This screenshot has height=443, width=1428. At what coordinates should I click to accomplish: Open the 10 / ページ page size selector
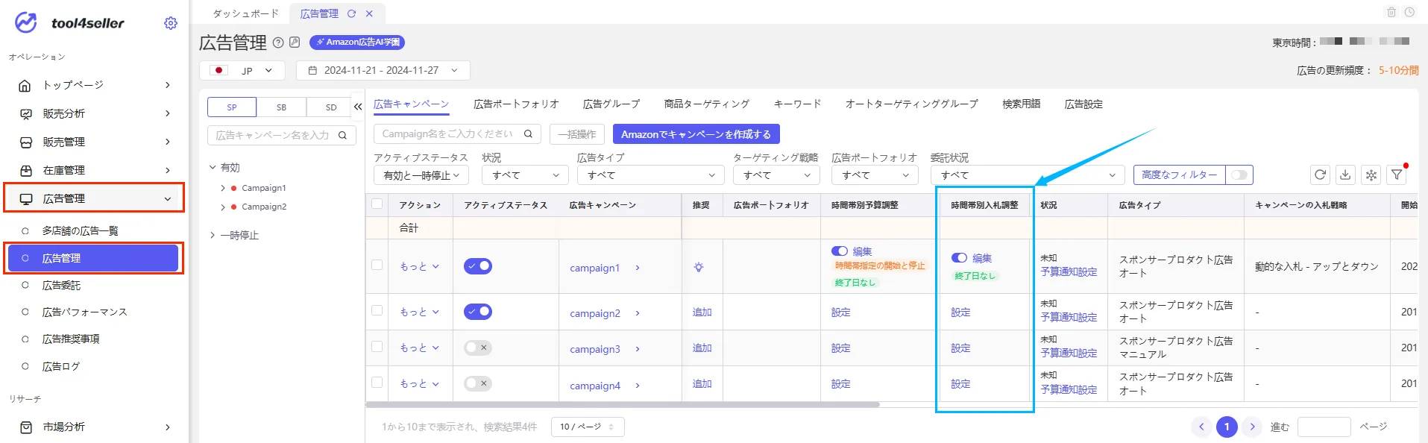[x=588, y=427]
